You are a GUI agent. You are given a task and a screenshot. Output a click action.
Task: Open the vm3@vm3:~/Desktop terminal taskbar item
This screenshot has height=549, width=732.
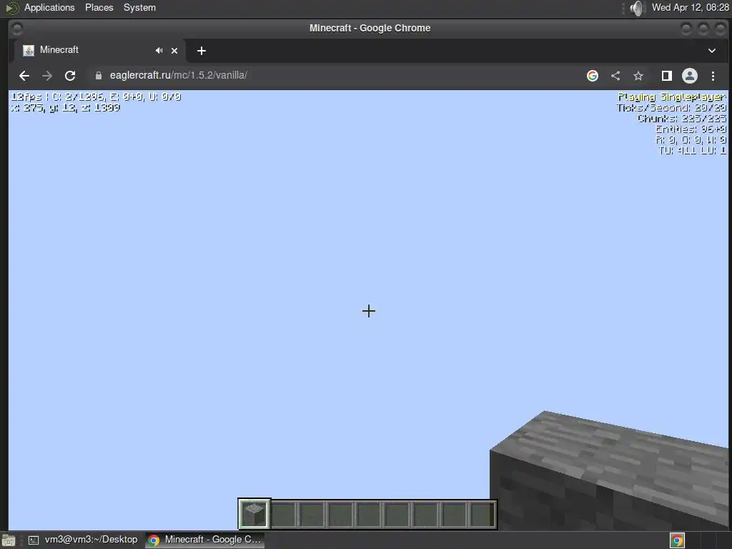(x=83, y=540)
